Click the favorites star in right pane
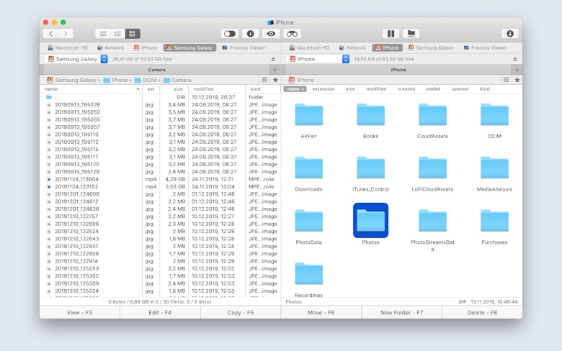This screenshot has width=562, height=351. tap(517, 80)
